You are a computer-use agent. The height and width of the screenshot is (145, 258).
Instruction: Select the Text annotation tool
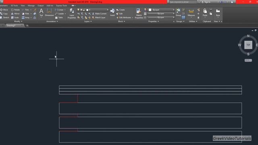pos(41,12)
